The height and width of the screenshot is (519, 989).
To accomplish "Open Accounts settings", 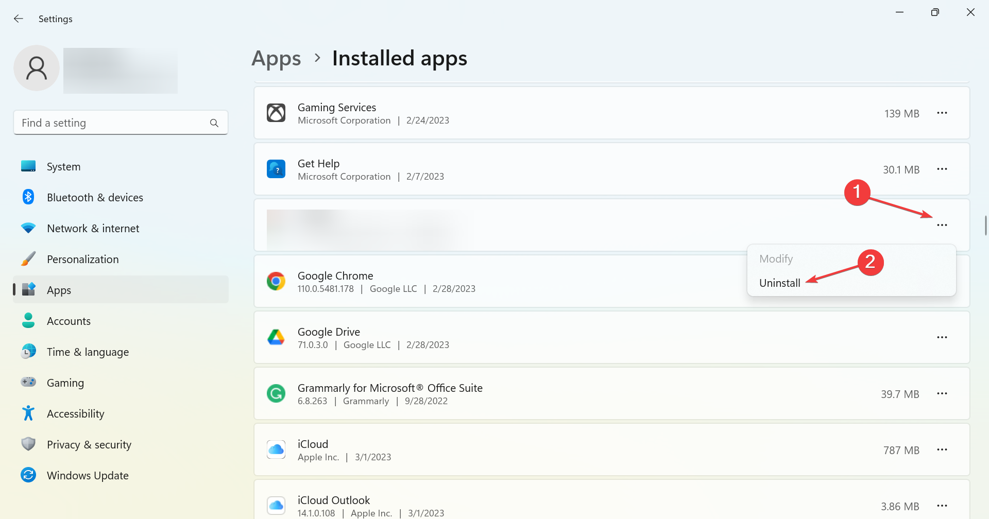I will (121, 321).
